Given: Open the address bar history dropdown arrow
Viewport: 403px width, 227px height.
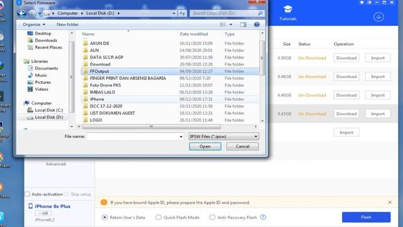Looking at the screenshot, I should click(x=174, y=13).
